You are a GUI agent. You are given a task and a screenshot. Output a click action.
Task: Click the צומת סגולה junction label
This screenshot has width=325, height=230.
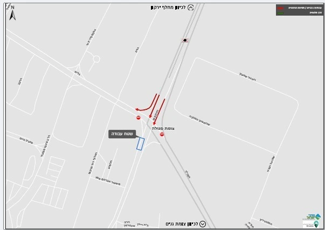pyautogui.click(x=163, y=129)
